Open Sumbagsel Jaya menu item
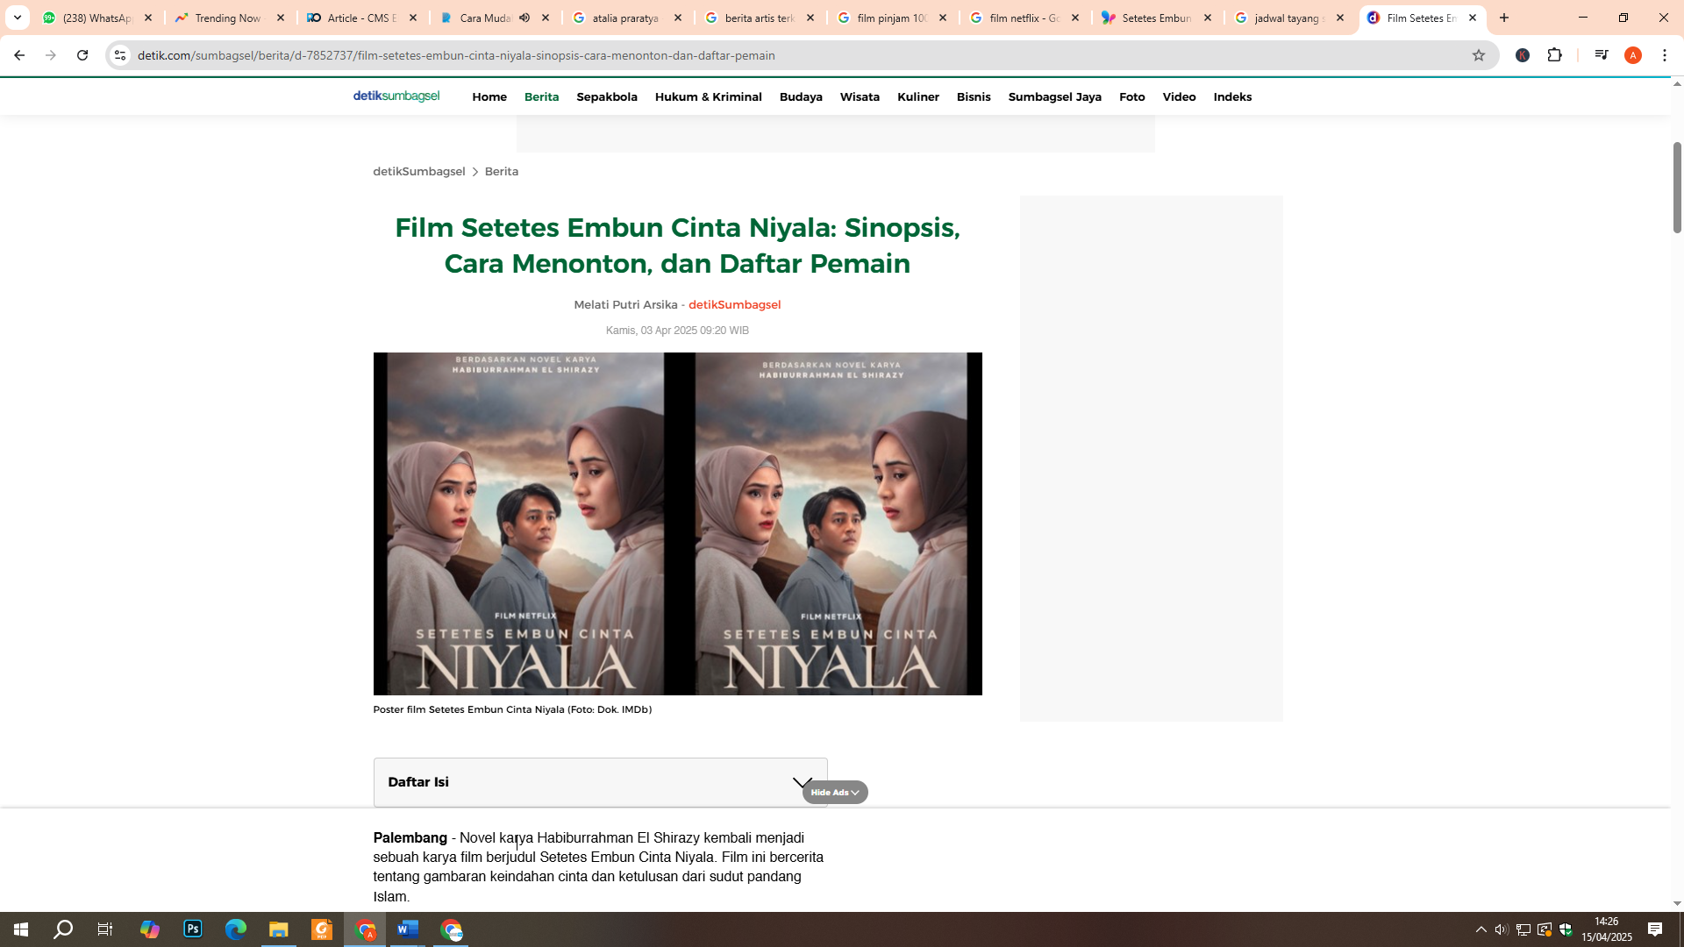This screenshot has height=947, width=1684. pyautogui.click(x=1055, y=97)
